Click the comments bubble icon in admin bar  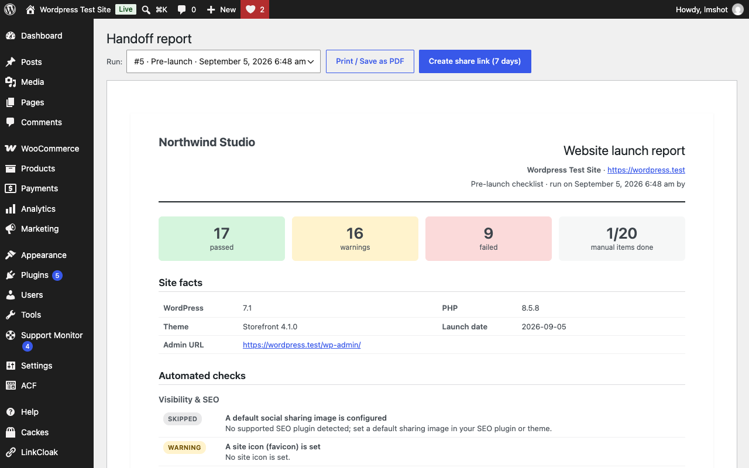click(x=181, y=9)
